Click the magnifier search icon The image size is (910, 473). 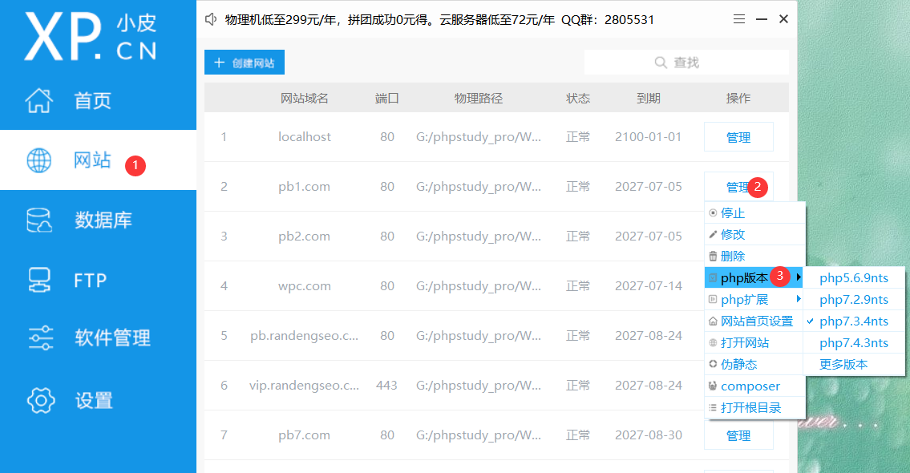pos(661,62)
